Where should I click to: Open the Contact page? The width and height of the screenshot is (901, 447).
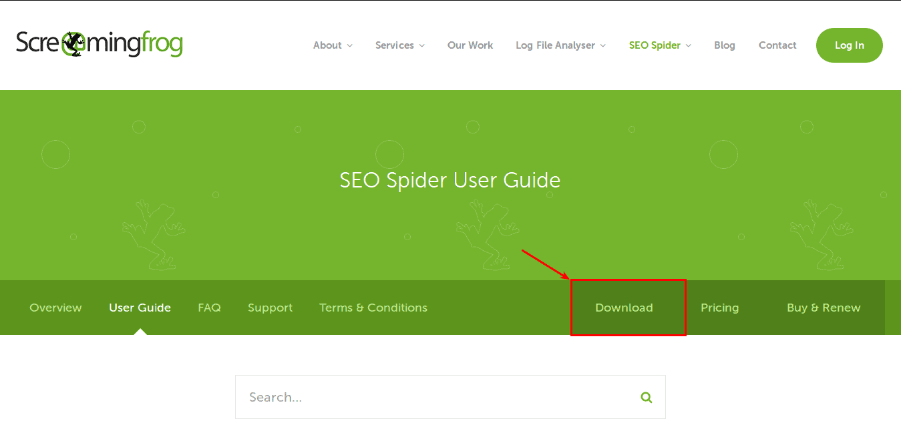click(777, 45)
